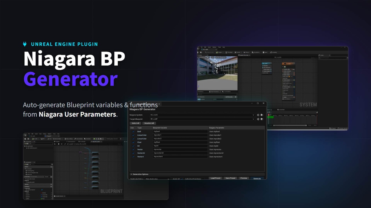Go forward in Blueprint graph navigation
371x208 pixels.
[61, 144]
